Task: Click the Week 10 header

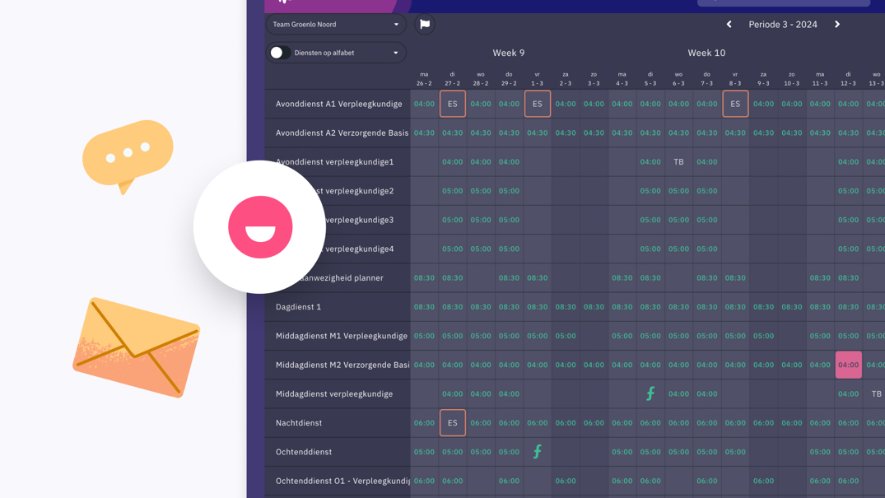Action: [706, 53]
